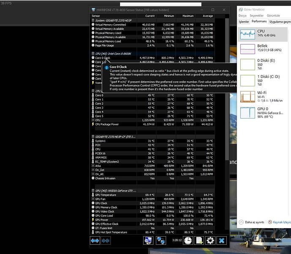Image resolution: width=291 pixels, height=254 pixels.
Task: Click the Kaynak İzleyici gauge icon
Action: (x=270, y=222)
